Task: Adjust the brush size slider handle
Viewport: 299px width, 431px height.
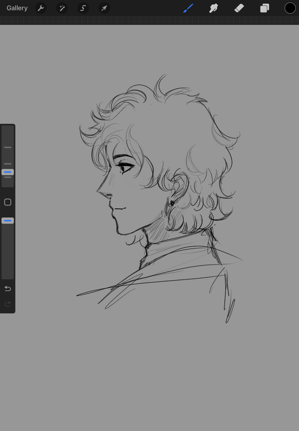Action: (x=8, y=172)
